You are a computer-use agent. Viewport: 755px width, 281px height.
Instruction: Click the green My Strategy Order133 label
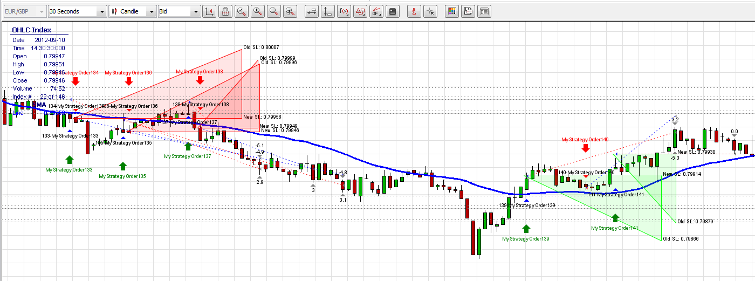pyautogui.click(x=69, y=170)
